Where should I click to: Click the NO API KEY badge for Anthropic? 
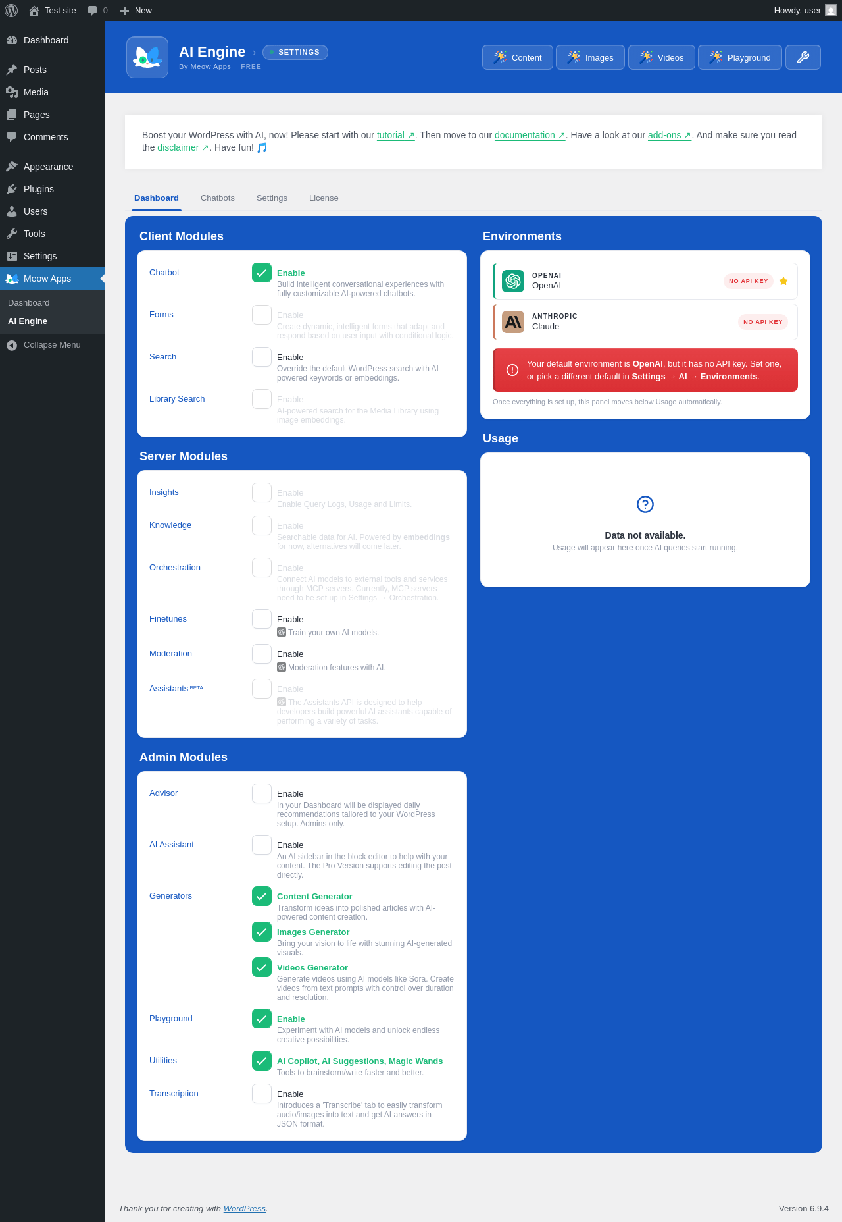click(x=763, y=322)
